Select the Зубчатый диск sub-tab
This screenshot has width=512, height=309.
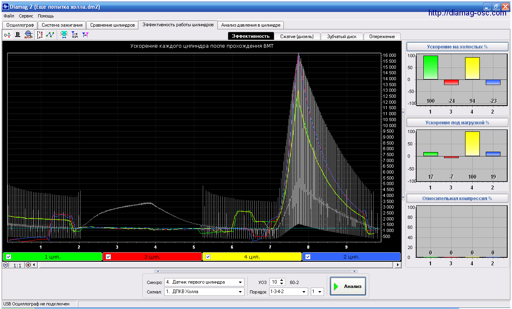tap(342, 36)
